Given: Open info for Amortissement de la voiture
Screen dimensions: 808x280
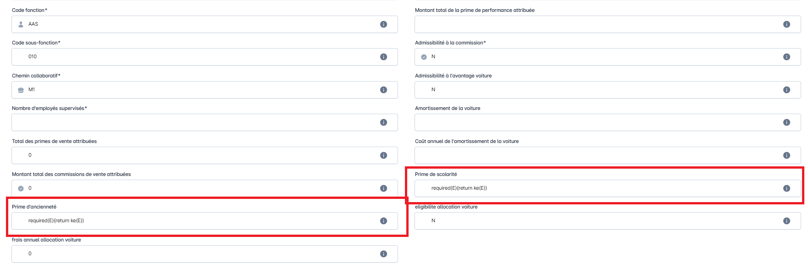Looking at the screenshot, I should [786, 122].
